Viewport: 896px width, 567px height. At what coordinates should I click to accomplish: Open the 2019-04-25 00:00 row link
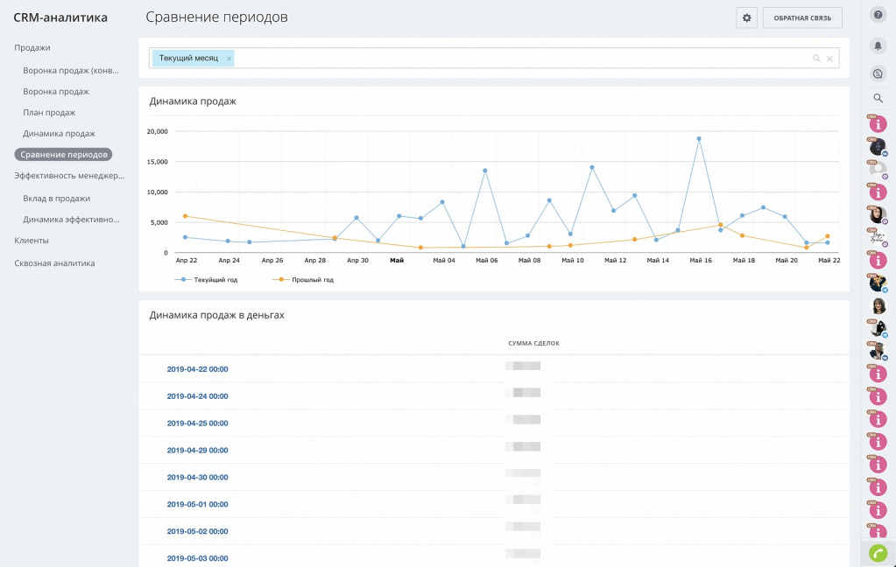(197, 423)
